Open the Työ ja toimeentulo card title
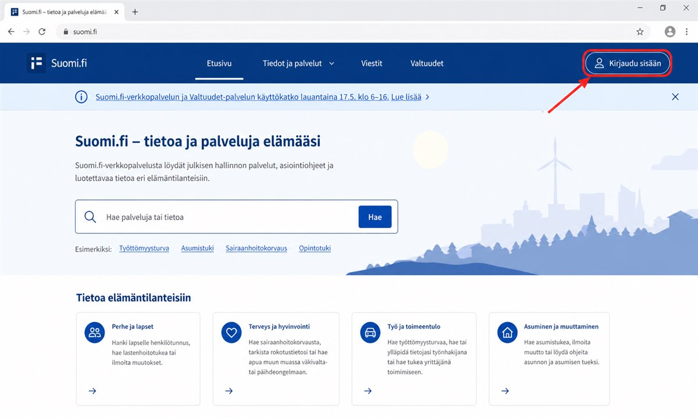This screenshot has height=418, width=698. [x=414, y=326]
